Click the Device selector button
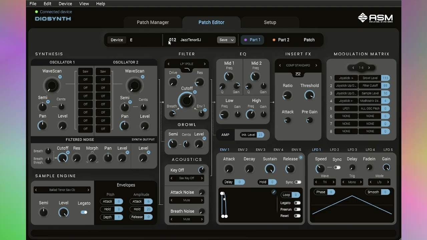Screen dimensions: 427x240 (x=117, y=40)
